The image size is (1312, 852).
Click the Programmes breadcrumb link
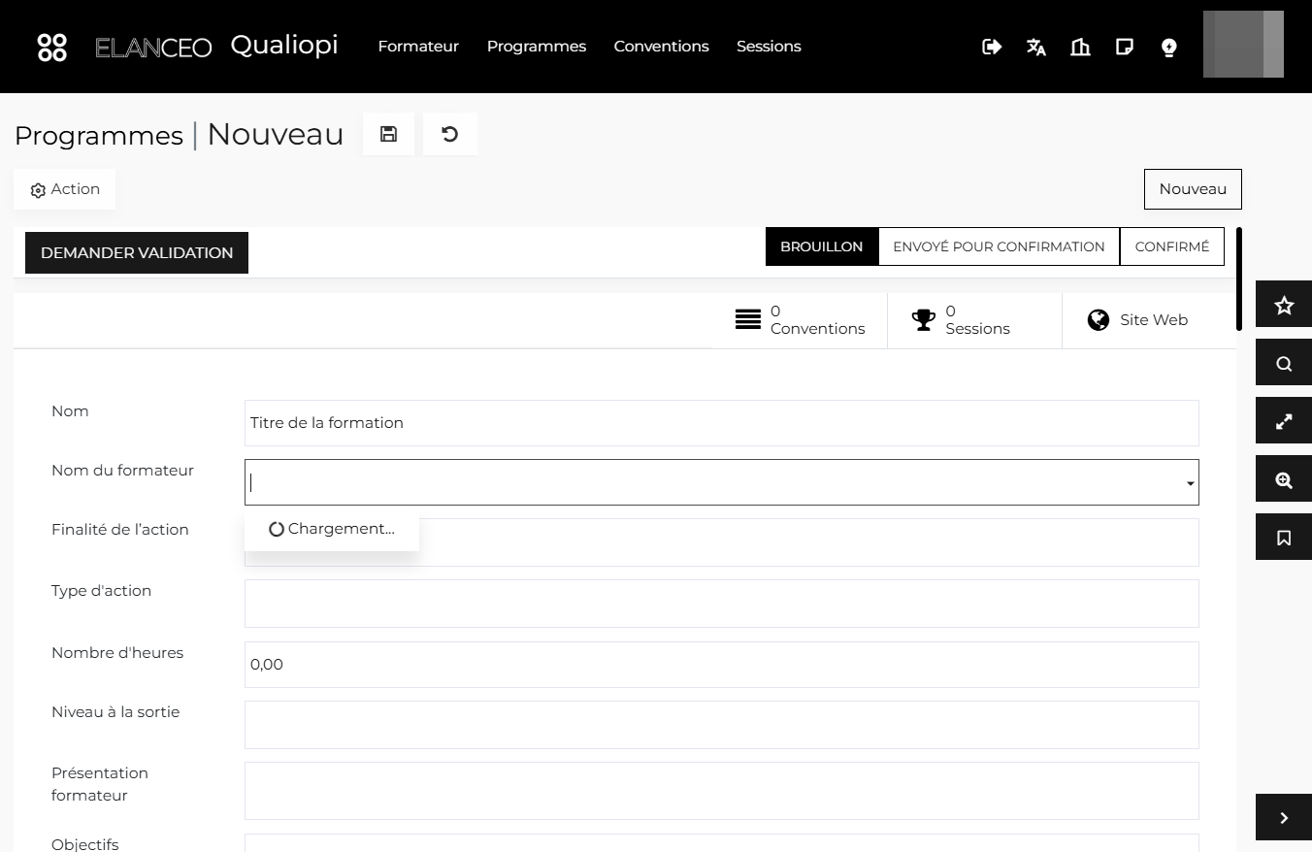coord(99,135)
